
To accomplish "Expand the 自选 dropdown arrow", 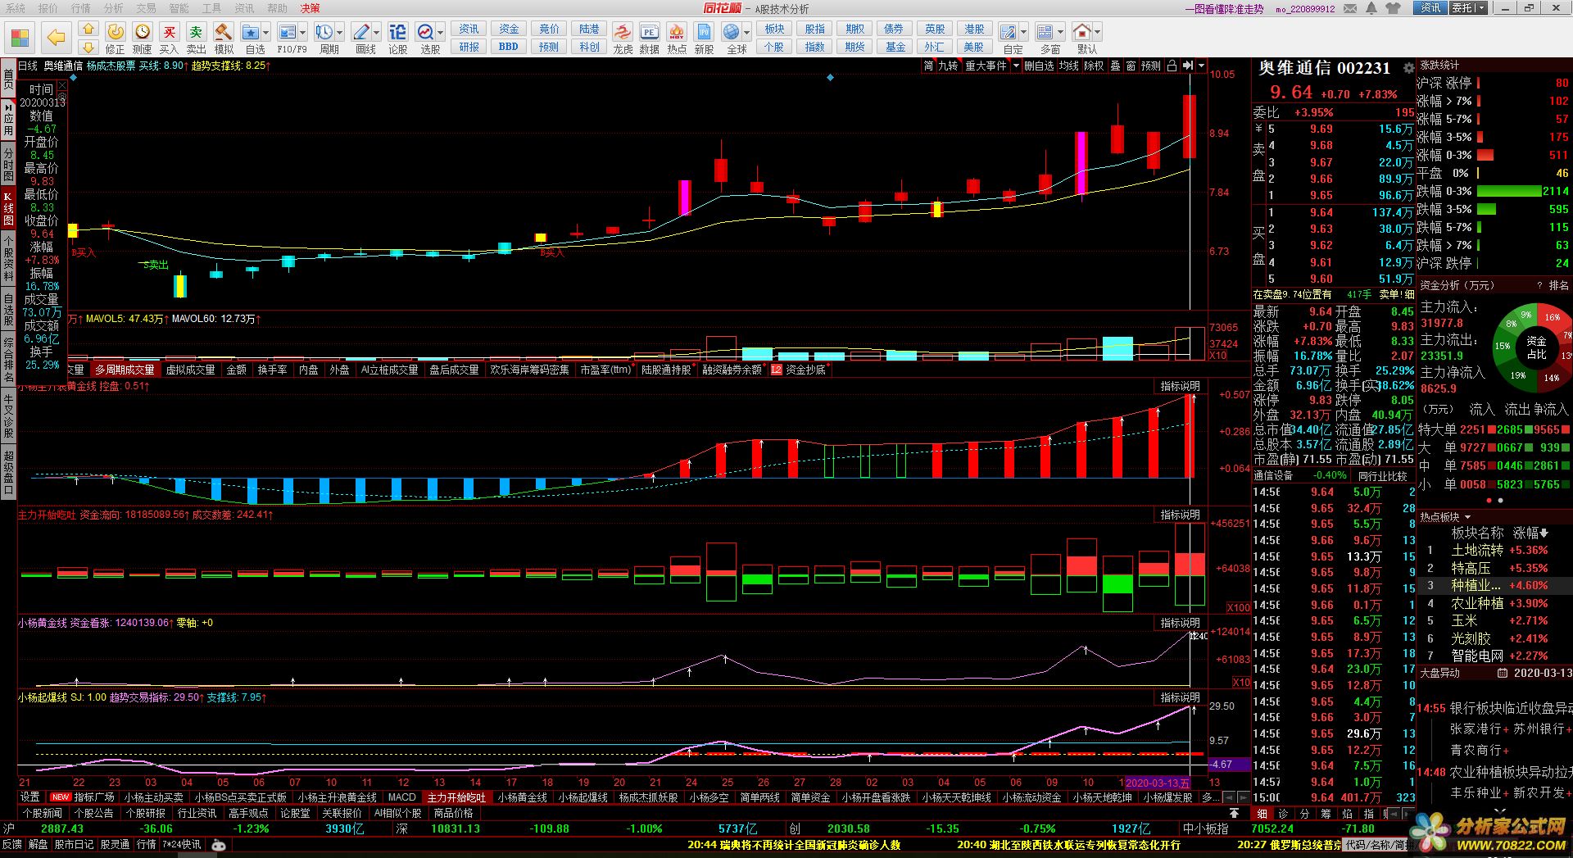I will click(267, 33).
